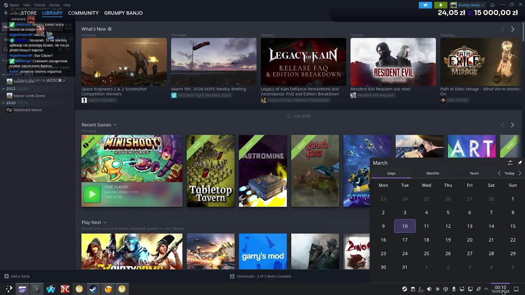The image size is (525, 295).
Task: Collapse the 2022 library group
Action: [3, 88]
